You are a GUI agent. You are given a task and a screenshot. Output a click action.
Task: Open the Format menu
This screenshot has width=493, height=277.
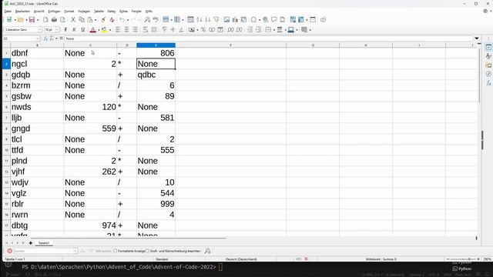coord(69,11)
